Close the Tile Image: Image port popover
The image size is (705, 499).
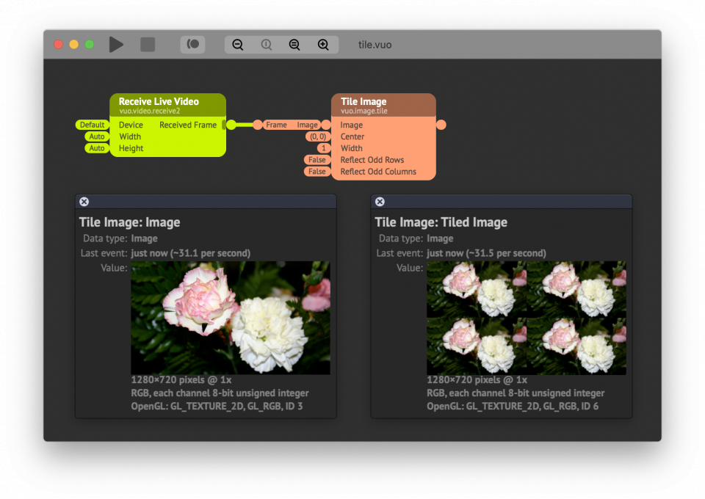pos(84,202)
